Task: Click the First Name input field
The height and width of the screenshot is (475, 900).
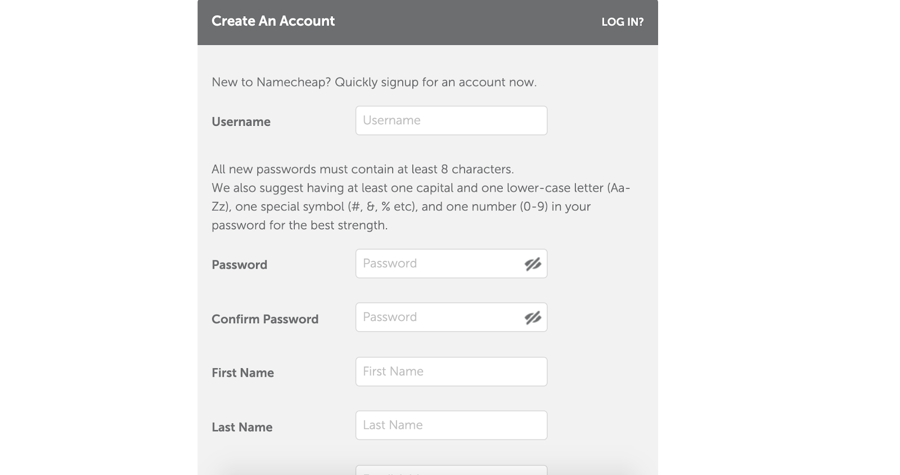Action: coord(451,372)
